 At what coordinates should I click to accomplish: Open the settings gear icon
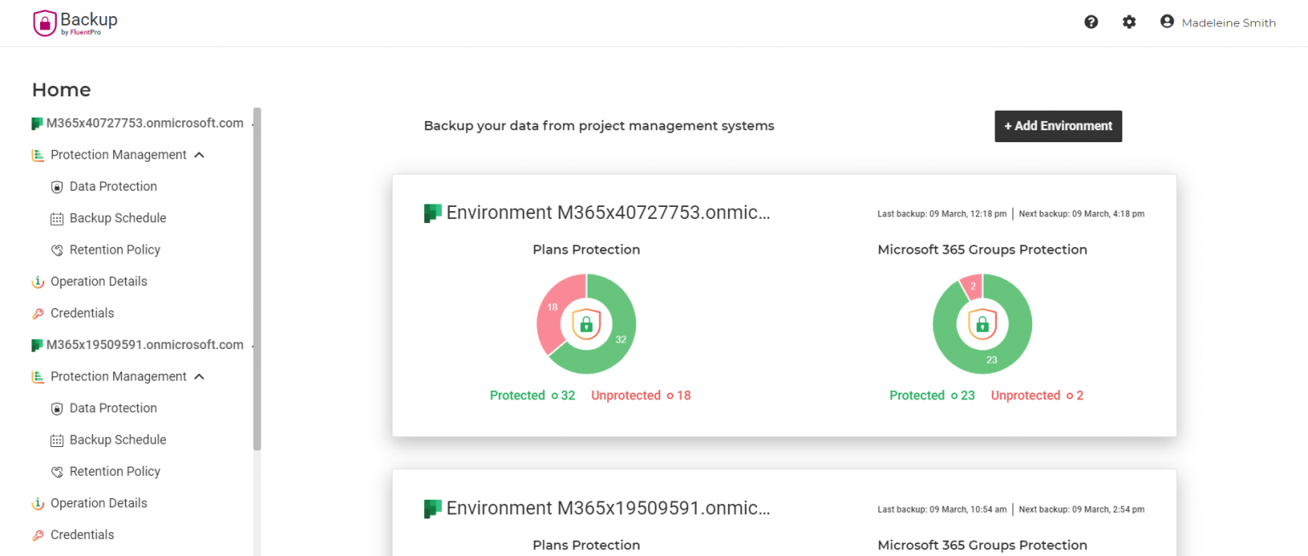click(x=1129, y=21)
